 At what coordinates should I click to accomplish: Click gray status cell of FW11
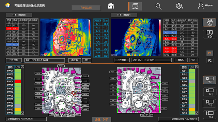click(18, 106)
